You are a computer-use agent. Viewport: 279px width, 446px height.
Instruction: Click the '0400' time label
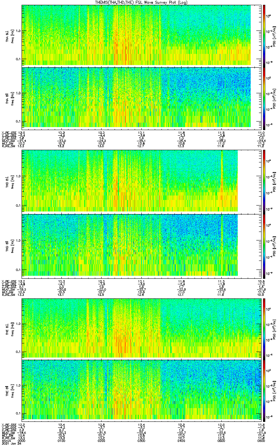pyautogui.click(x=181, y=441)
